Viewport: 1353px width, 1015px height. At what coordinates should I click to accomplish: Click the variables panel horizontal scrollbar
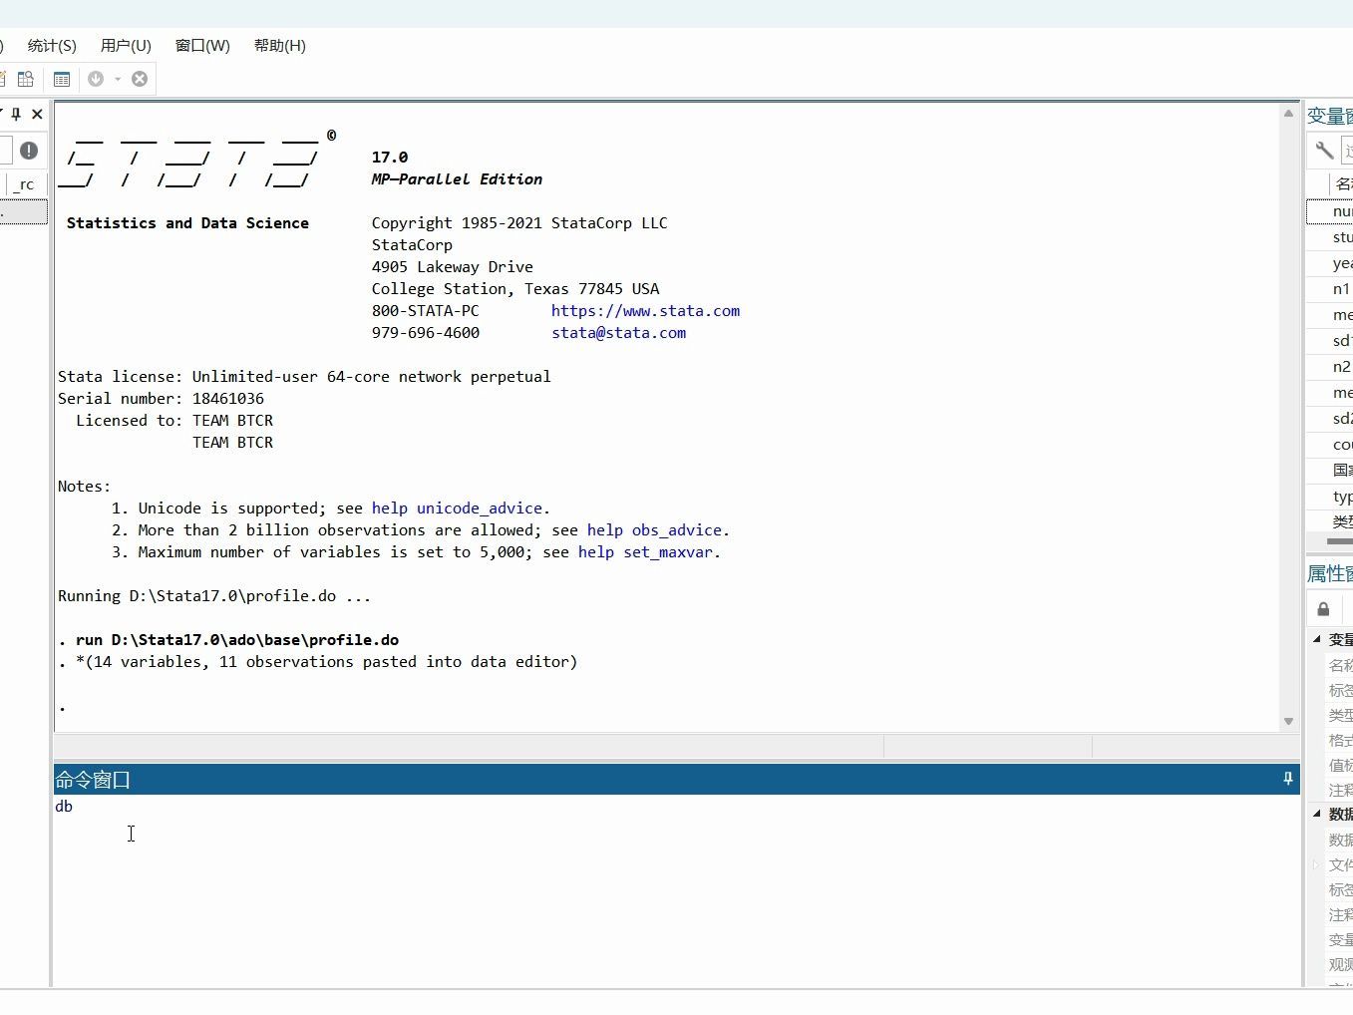coord(1339,541)
